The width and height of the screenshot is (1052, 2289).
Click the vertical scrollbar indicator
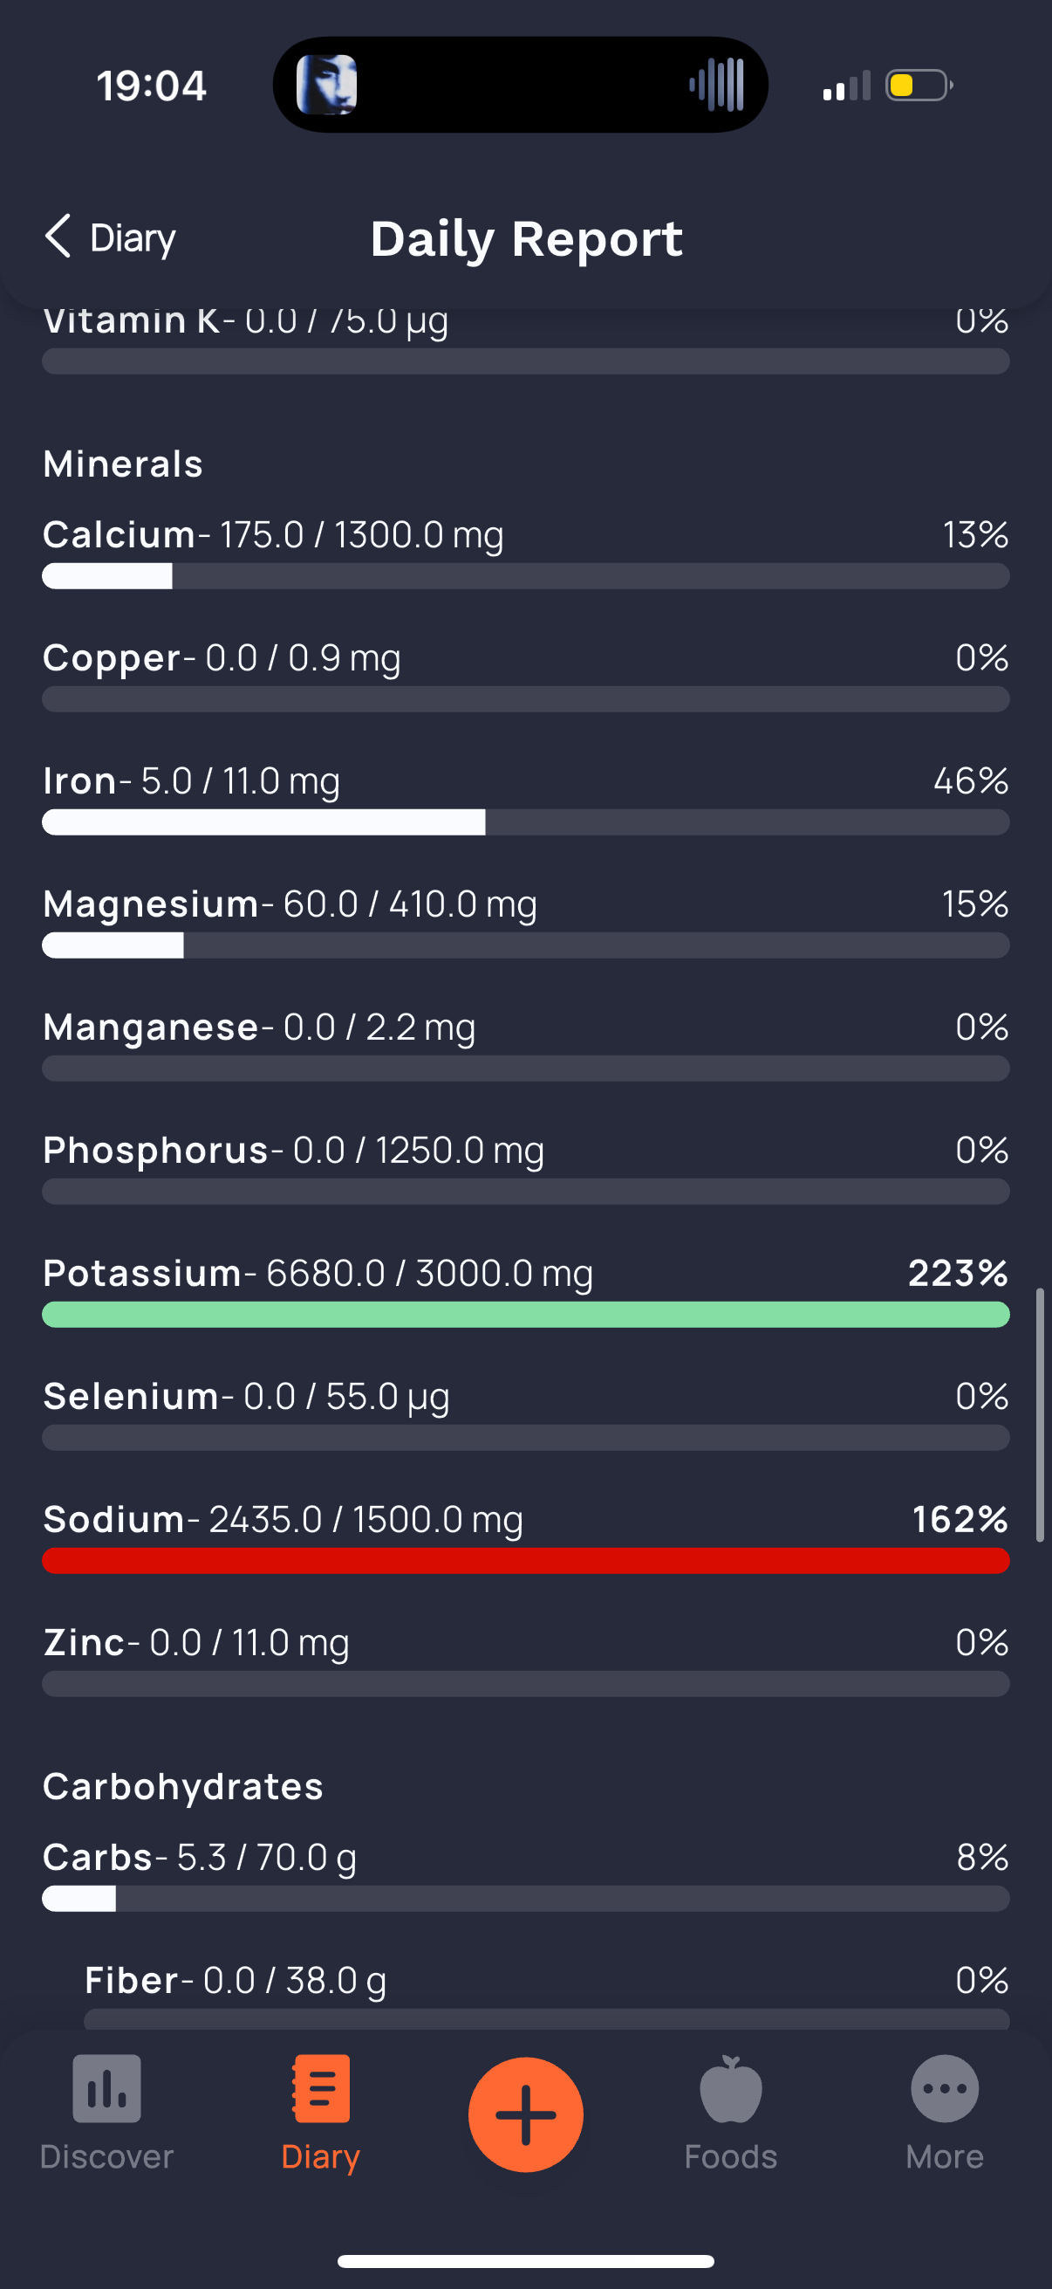[1040, 1414]
